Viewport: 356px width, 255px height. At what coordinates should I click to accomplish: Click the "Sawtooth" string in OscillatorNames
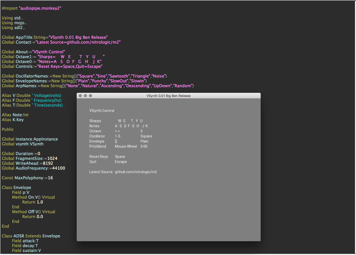pyautogui.click(x=119, y=76)
